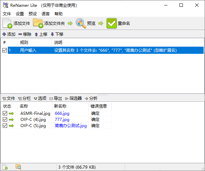Open the 分栏 columns dropdown
Screen dimensions: 205x171
tap(24, 98)
